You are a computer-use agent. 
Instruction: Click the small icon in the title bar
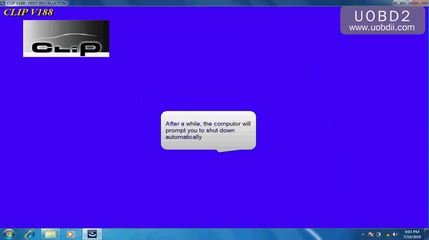click(3, 3)
